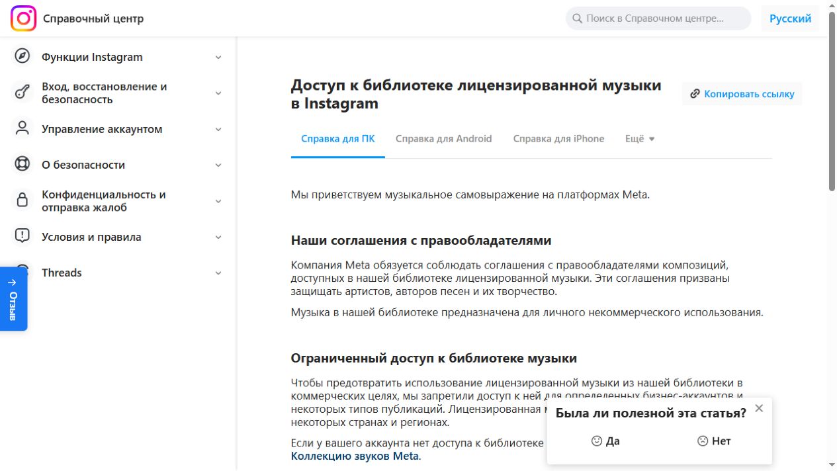The image size is (837, 471).
Task: Click the lock icon beside Конфиденциальность
Action: tap(22, 200)
